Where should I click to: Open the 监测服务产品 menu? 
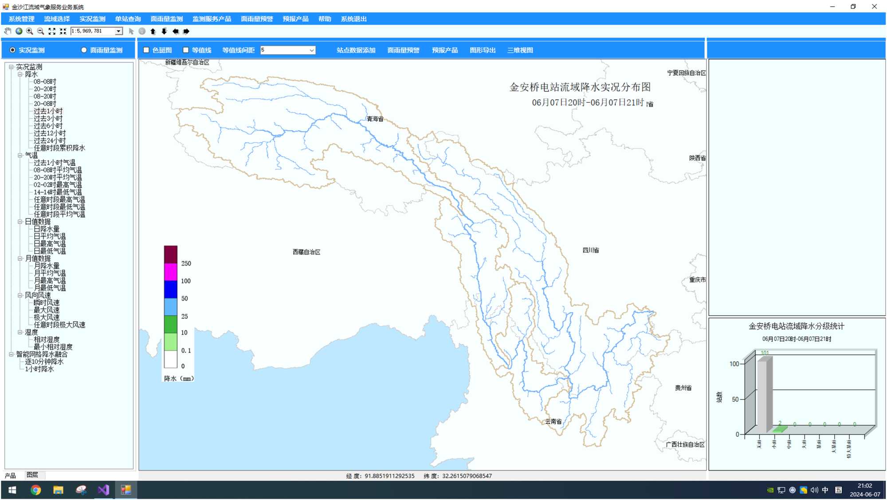212,19
